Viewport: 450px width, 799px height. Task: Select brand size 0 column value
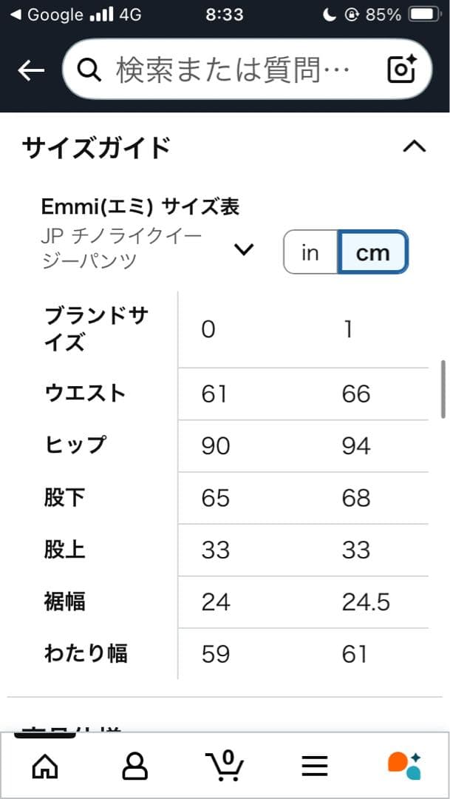[x=208, y=328]
